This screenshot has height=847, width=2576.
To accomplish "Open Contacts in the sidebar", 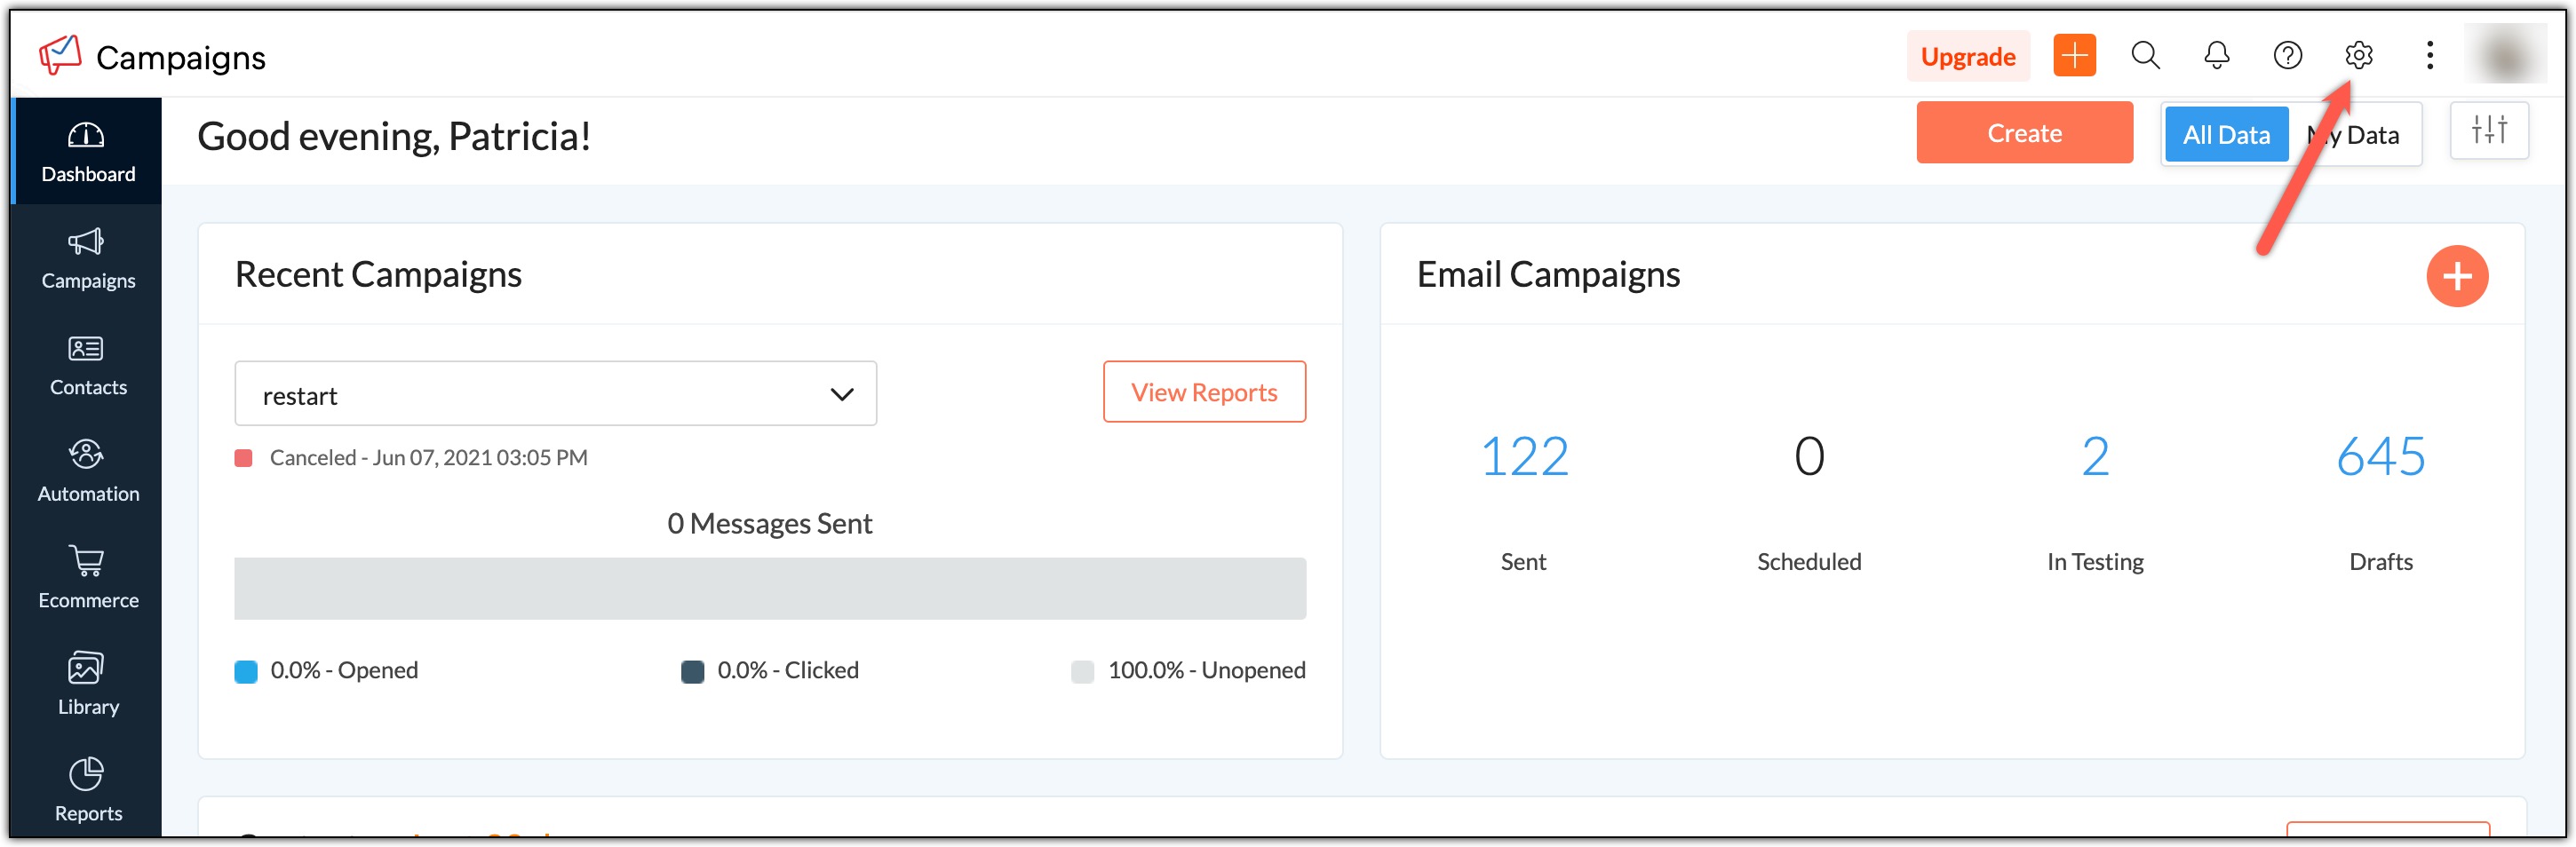I will [x=88, y=366].
